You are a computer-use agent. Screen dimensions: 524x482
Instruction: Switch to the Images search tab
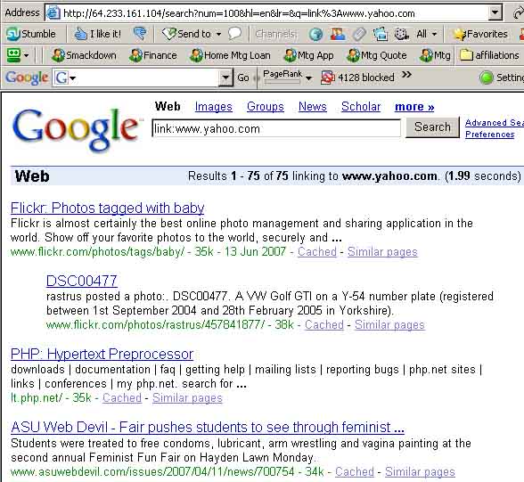(x=214, y=107)
